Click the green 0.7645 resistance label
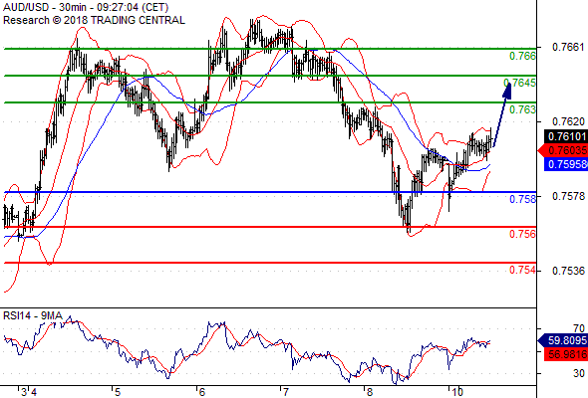Screen dimensions: 588x398 click(x=520, y=83)
